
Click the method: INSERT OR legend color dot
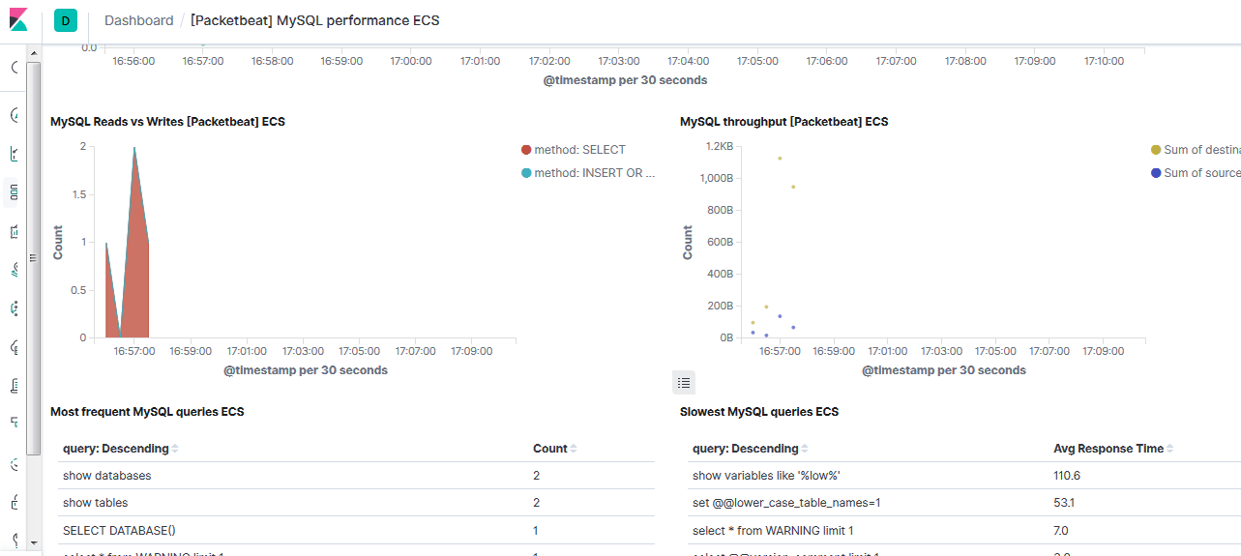pyautogui.click(x=526, y=173)
